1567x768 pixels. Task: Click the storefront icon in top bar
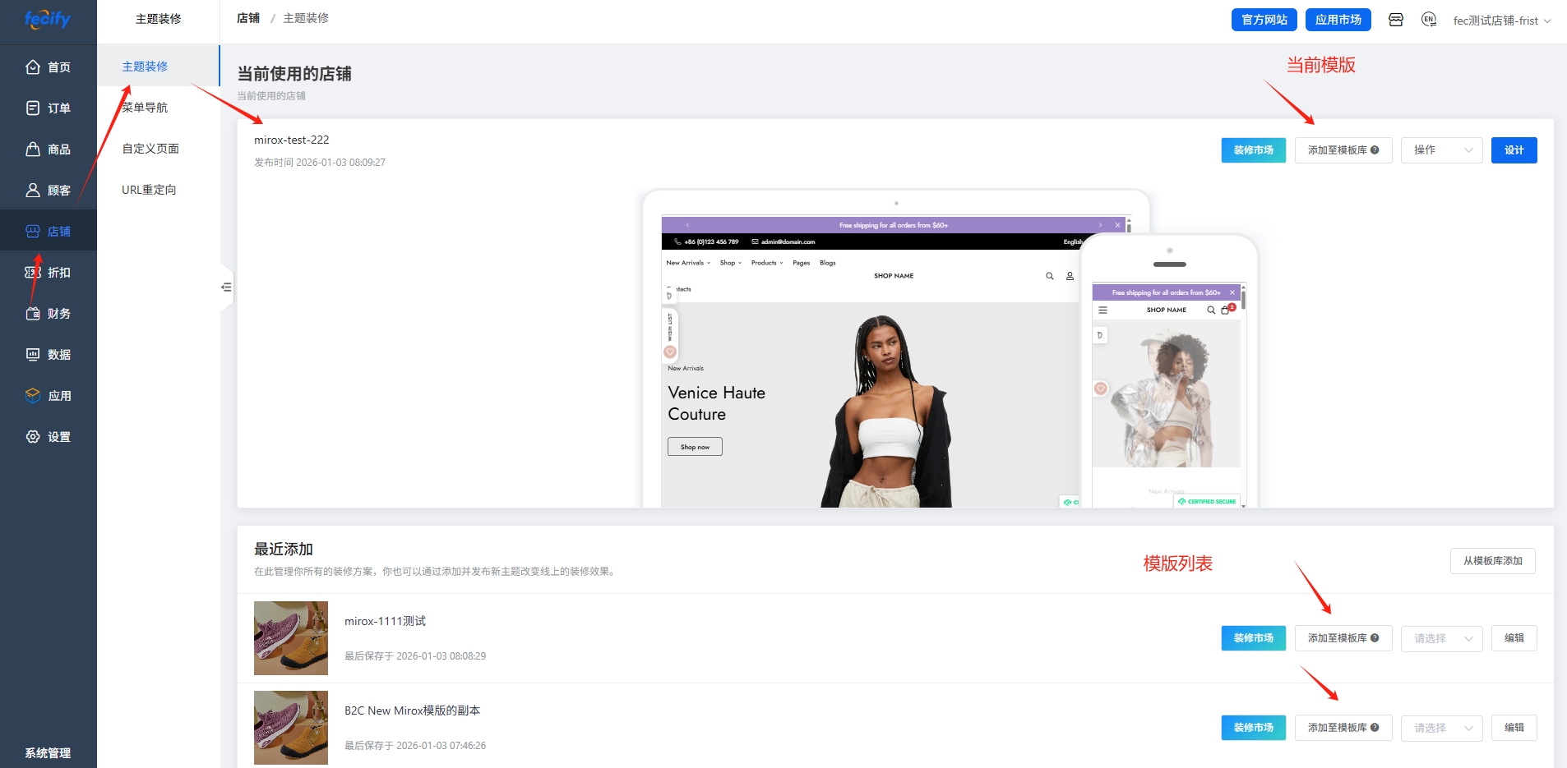click(x=1396, y=20)
